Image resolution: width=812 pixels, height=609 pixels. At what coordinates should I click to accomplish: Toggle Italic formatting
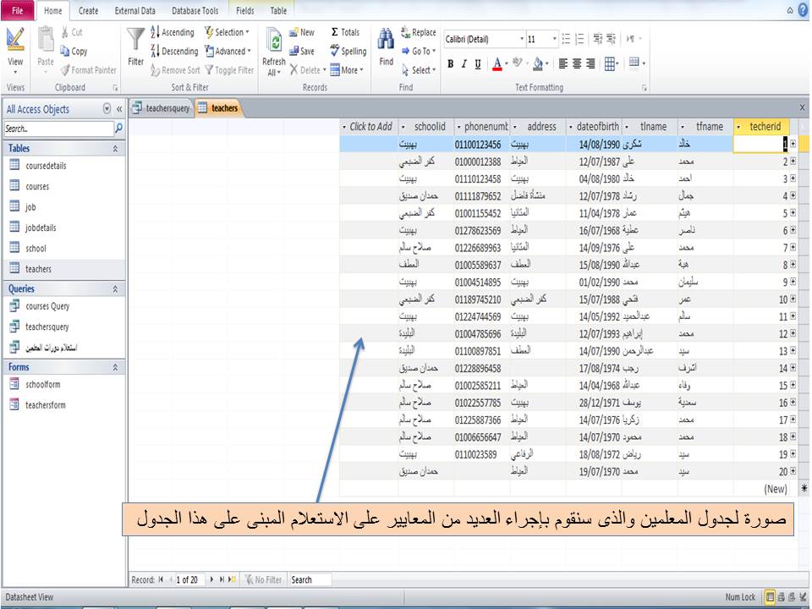464,63
